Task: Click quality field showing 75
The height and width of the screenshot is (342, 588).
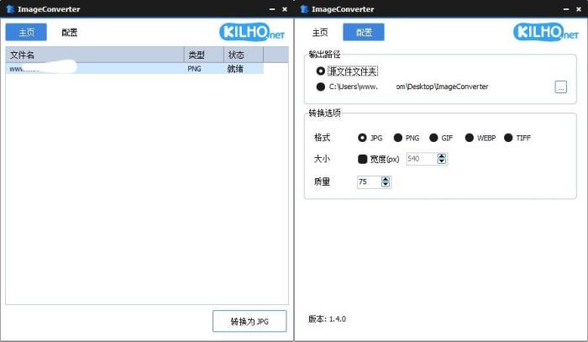Action: [369, 182]
